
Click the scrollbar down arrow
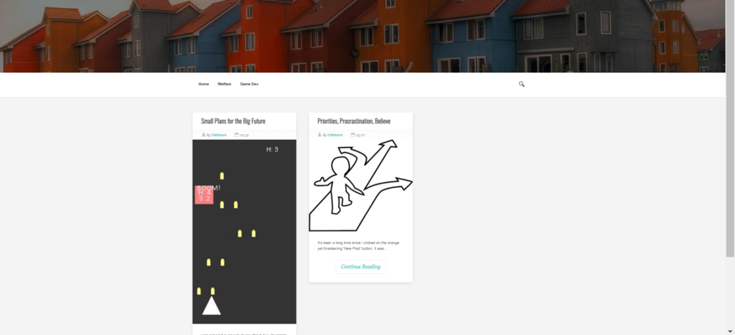click(730, 331)
